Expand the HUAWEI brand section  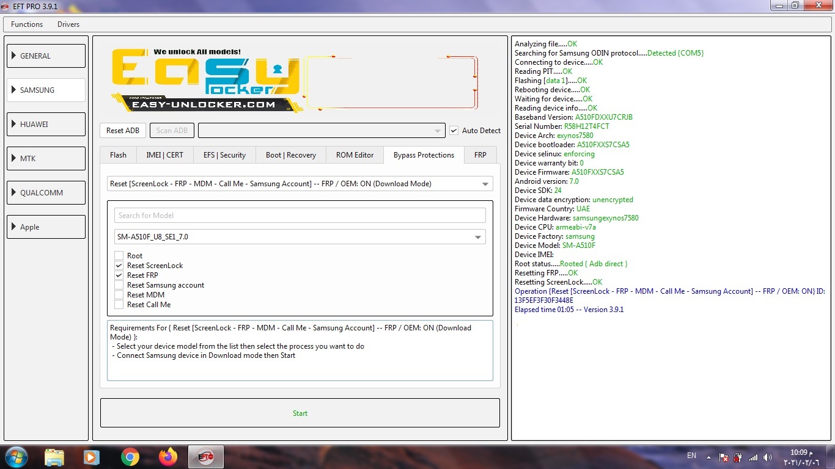(46, 124)
